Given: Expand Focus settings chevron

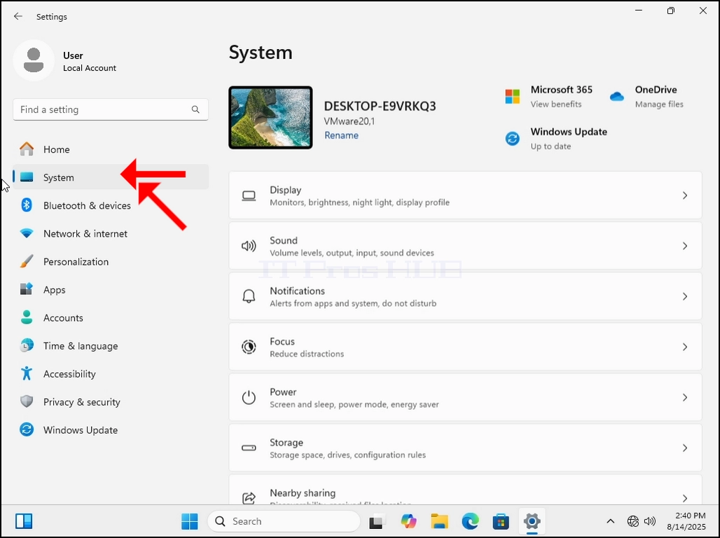Looking at the screenshot, I should click(x=685, y=347).
